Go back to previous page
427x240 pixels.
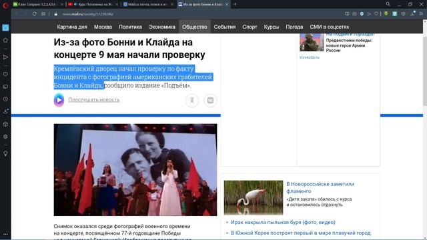coord(17,14)
